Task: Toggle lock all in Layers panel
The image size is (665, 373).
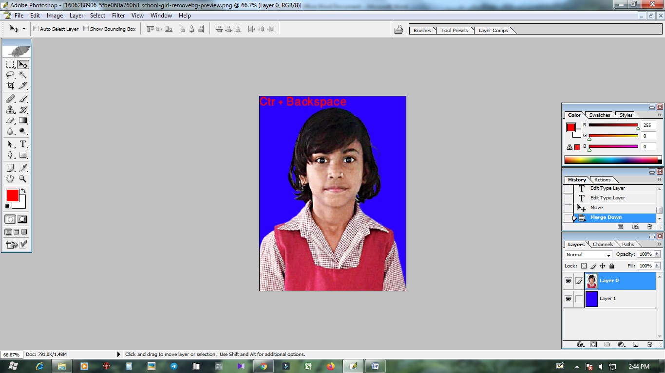Action: [611, 266]
